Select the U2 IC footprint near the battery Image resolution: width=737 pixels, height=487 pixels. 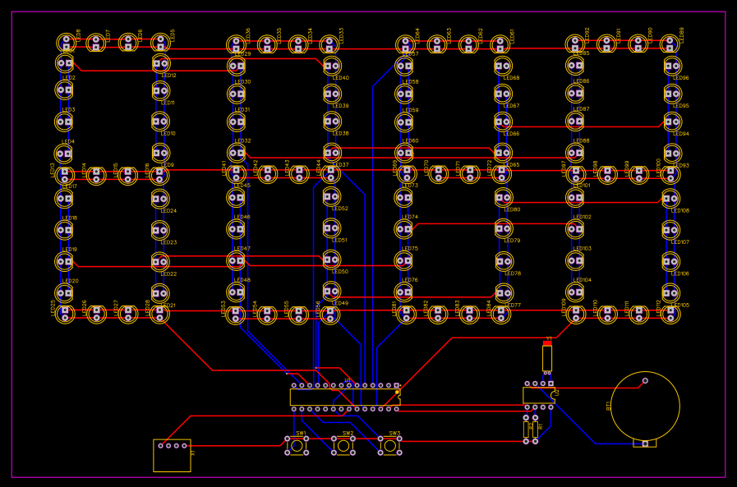coord(540,394)
